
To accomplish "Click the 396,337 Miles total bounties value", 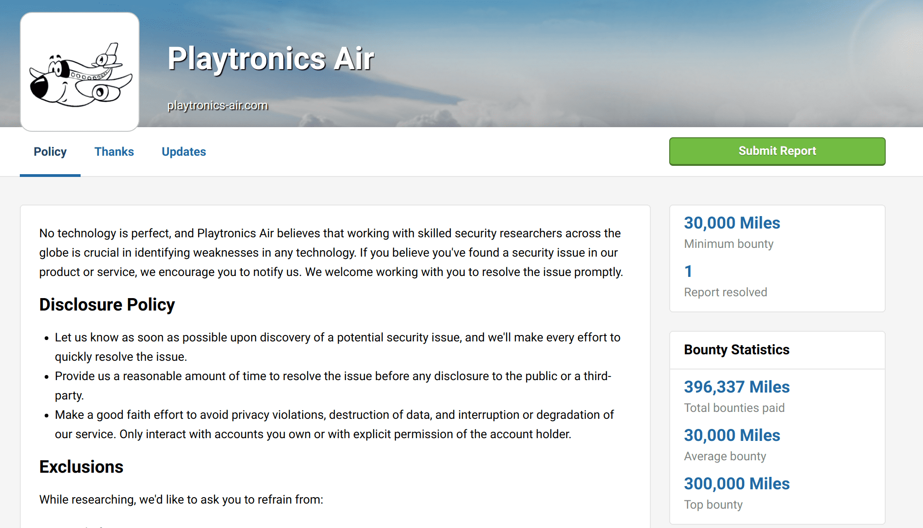I will point(736,387).
